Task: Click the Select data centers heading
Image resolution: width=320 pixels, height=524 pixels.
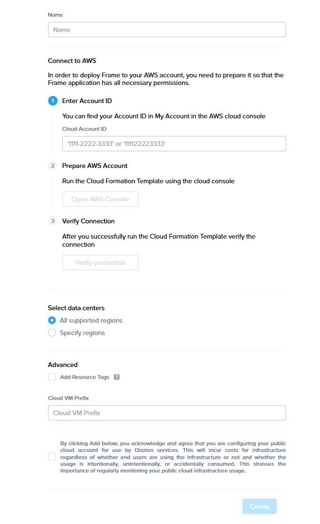Action: (76, 308)
